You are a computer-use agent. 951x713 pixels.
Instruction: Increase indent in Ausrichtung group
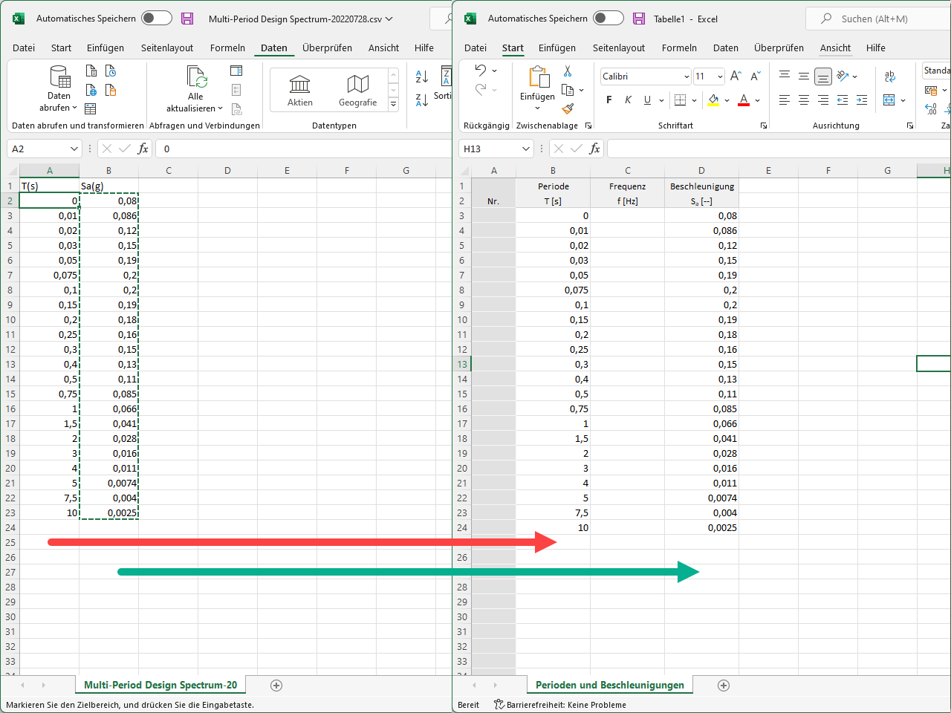[x=862, y=100]
